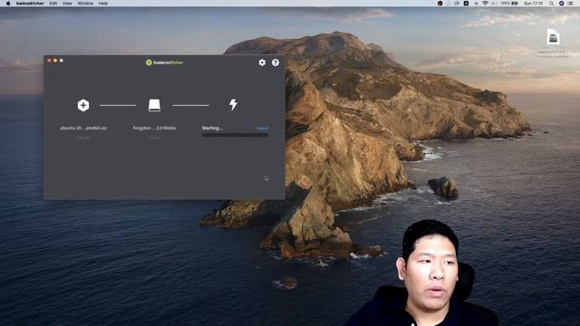Click the battery status indicator
This screenshot has height=326, width=580.
[510, 4]
